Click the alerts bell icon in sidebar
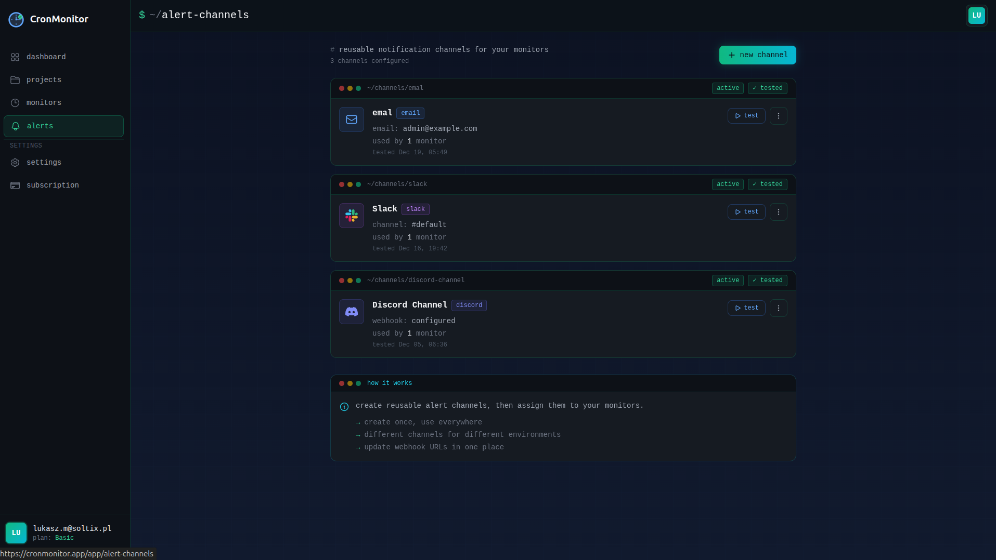The image size is (996, 560). (15, 126)
